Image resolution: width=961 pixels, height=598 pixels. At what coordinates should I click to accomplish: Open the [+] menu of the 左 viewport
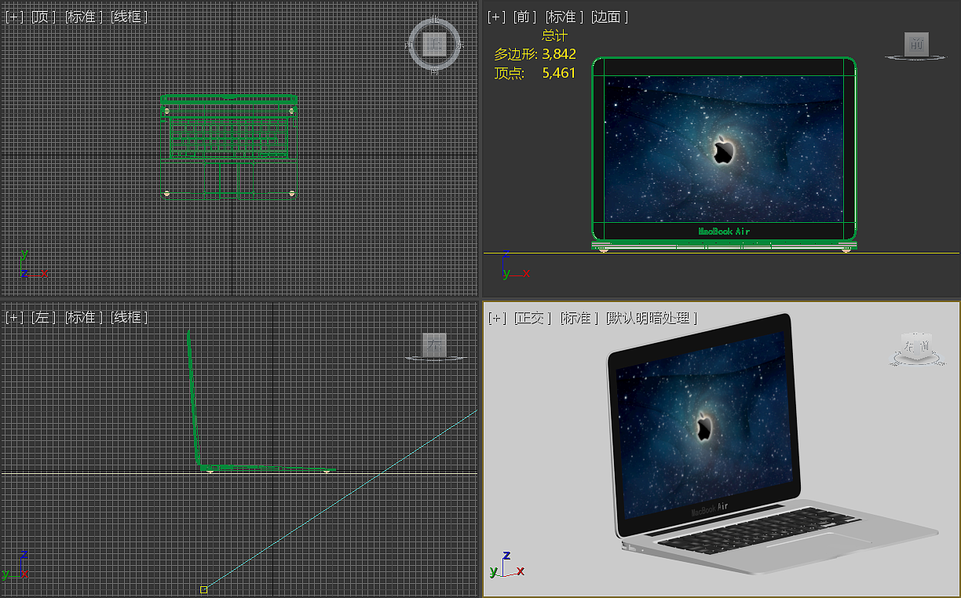14,317
